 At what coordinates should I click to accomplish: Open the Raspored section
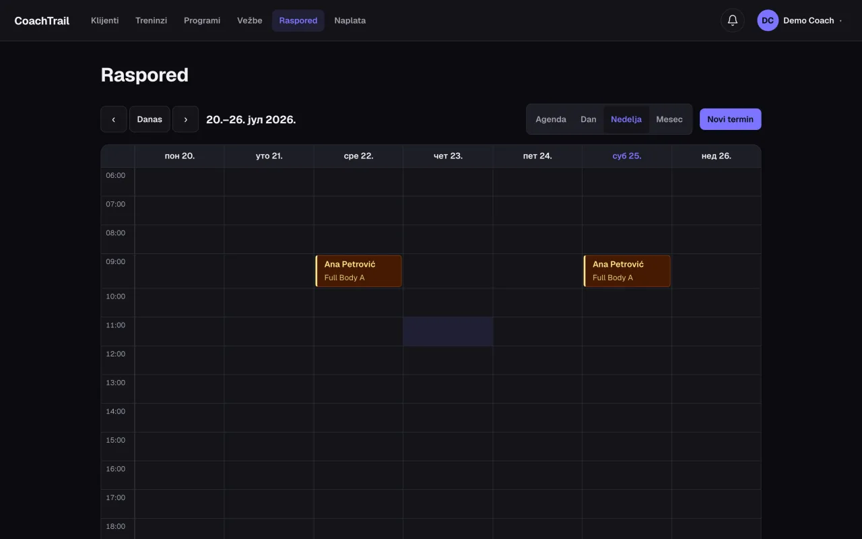coord(298,20)
